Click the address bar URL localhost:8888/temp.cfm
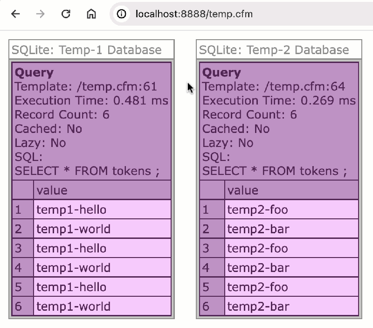373x328 pixels. [x=193, y=14]
